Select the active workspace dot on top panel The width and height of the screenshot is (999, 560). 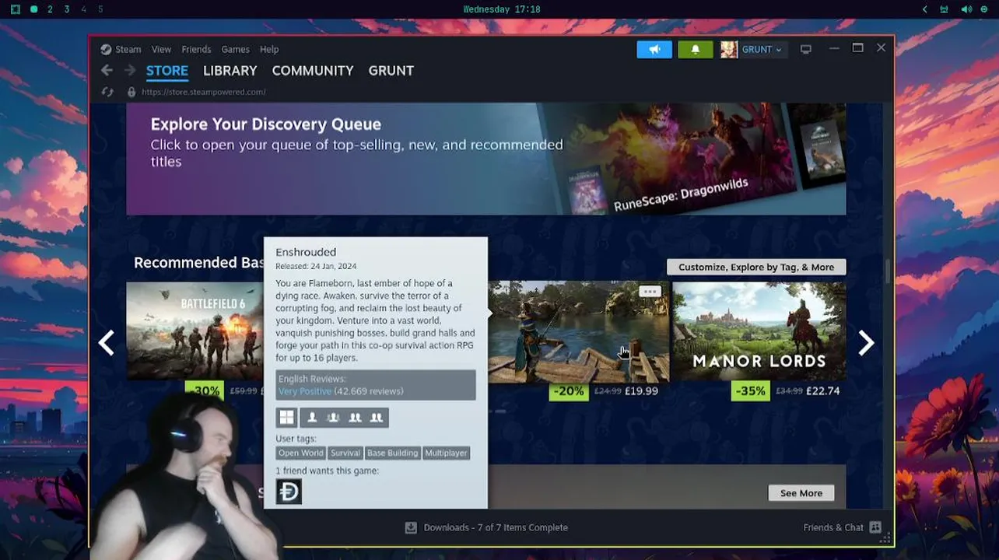[33, 9]
